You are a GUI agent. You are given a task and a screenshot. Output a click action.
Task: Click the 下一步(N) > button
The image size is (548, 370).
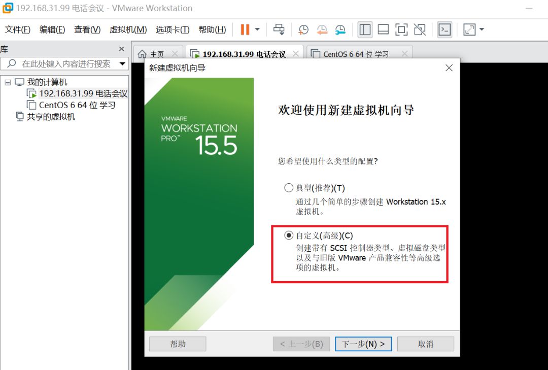click(x=363, y=344)
